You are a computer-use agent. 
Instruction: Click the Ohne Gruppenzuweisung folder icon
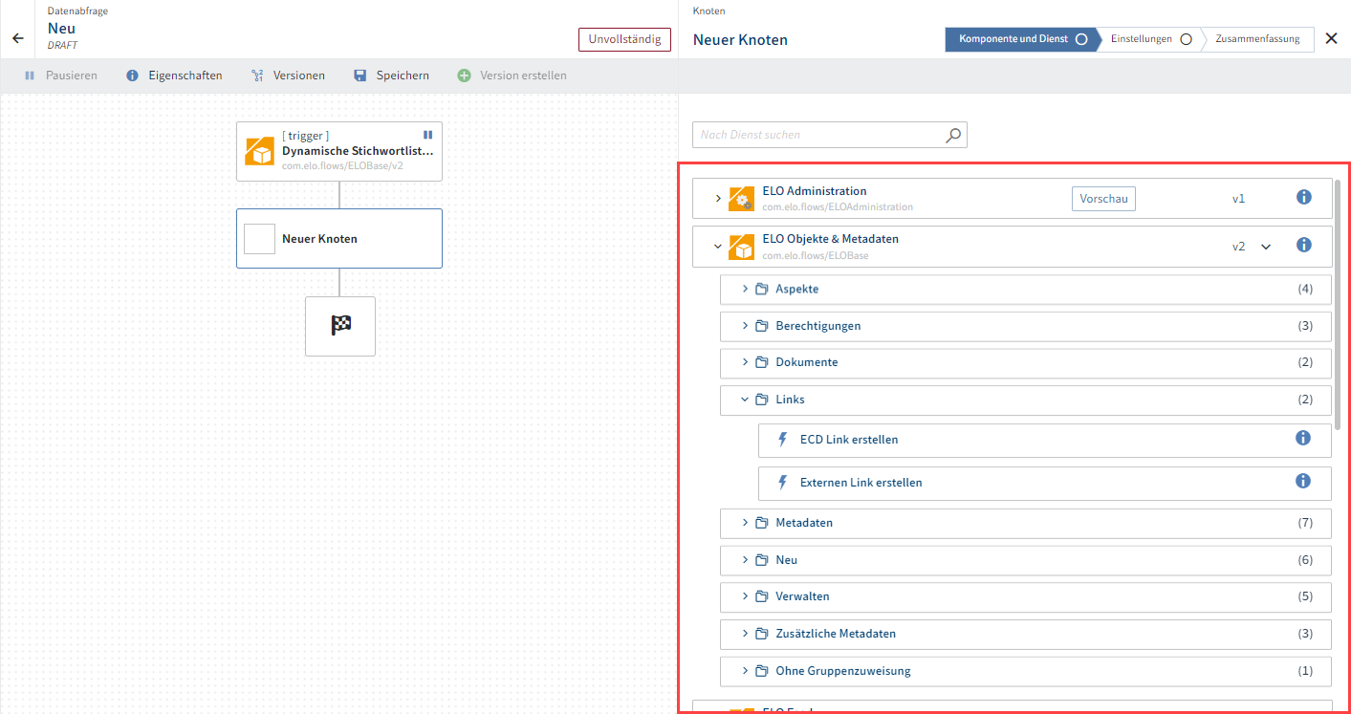[x=762, y=671]
